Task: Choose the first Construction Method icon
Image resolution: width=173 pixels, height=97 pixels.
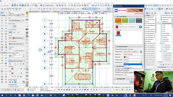Action: tap(11, 32)
